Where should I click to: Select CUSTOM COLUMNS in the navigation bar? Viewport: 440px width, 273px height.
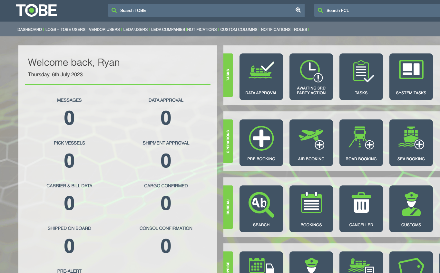[x=239, y=30]
